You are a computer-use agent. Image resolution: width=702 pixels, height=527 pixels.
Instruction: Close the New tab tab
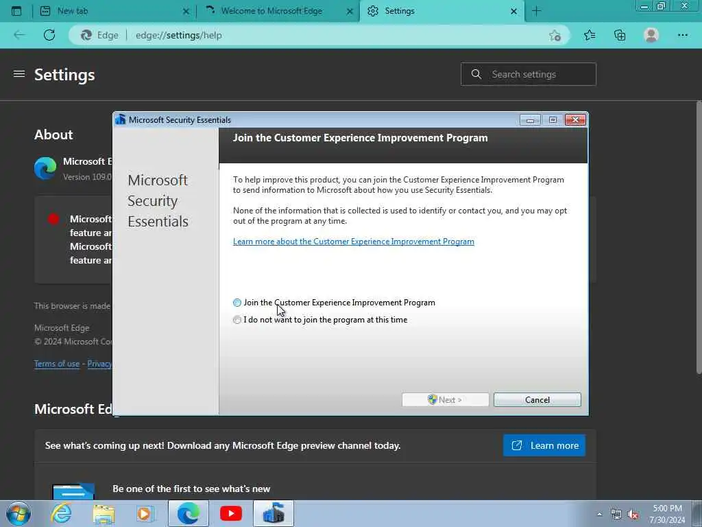pyautogui.click(x=186, y=12)
